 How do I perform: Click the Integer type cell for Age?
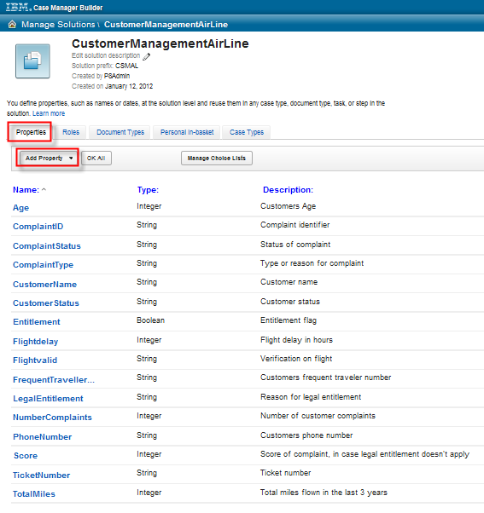tap(149, 206)
